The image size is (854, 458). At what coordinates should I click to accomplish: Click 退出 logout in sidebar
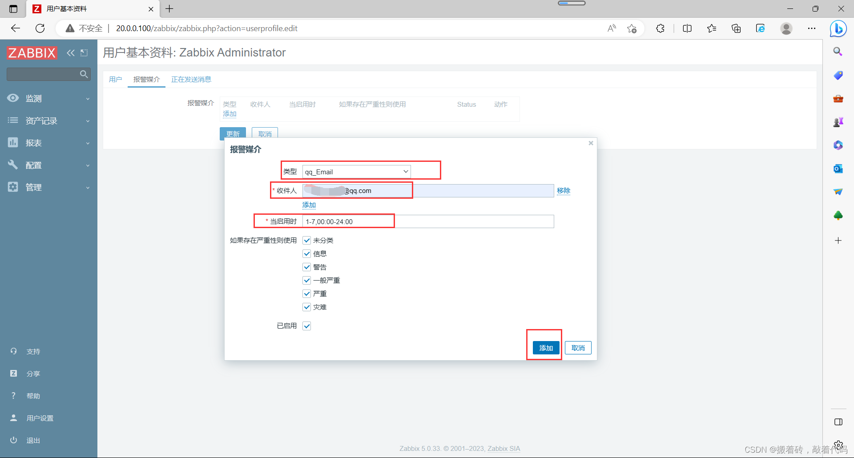coord(33,440)
